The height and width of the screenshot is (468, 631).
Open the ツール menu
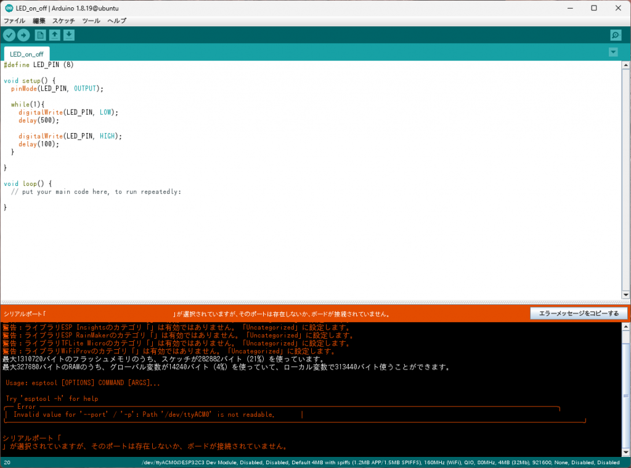point(91,21)
